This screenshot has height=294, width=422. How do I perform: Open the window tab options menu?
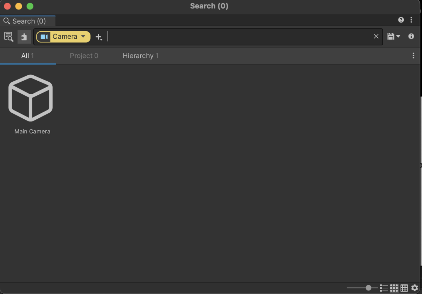pyautogui.click(x=411, y=20)
